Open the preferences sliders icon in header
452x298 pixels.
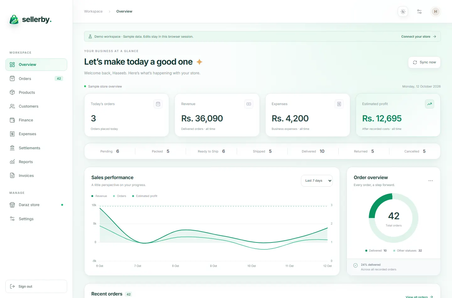pyautogui.click(x=419, y=12)
